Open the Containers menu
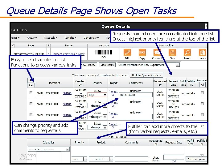This screenshot has width=222, height=167. pyautogui.click(x=91, y=38)
